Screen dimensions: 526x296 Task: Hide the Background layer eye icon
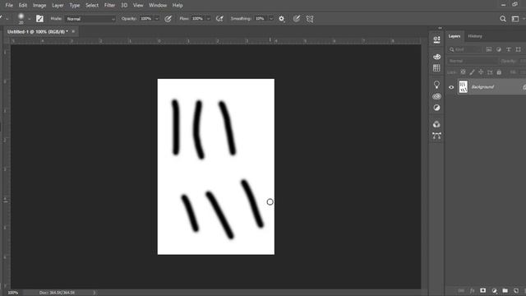click(x=451, y=87)
